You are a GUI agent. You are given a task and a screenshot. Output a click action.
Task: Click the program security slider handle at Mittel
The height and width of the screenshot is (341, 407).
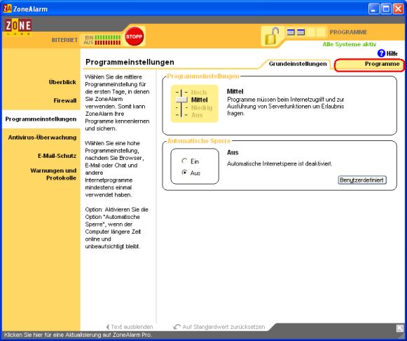pyautogui.click(x=181, y=100)
